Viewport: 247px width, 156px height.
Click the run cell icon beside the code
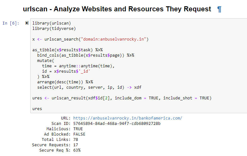27,23
